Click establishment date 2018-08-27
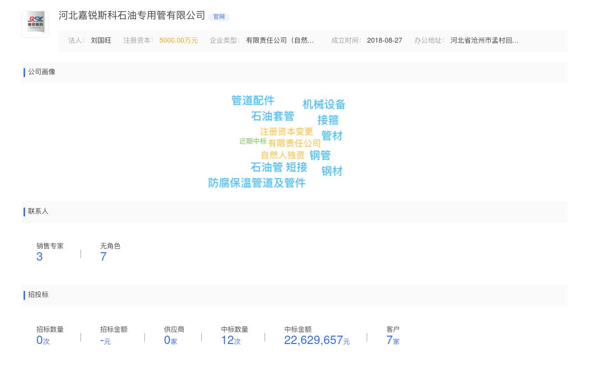The image size is (589, 369). tap(384, 41)
